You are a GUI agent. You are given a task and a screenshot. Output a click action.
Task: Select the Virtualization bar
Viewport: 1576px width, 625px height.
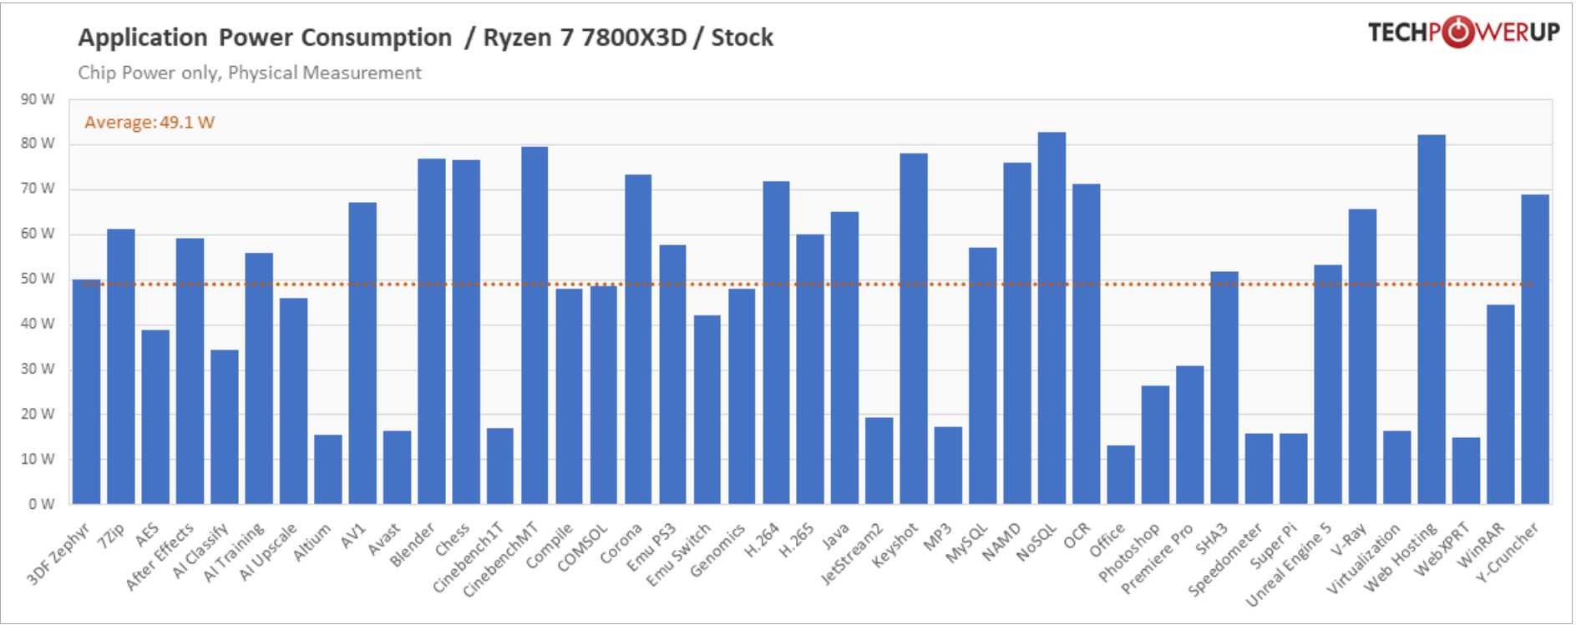[x=1397, y=467]
